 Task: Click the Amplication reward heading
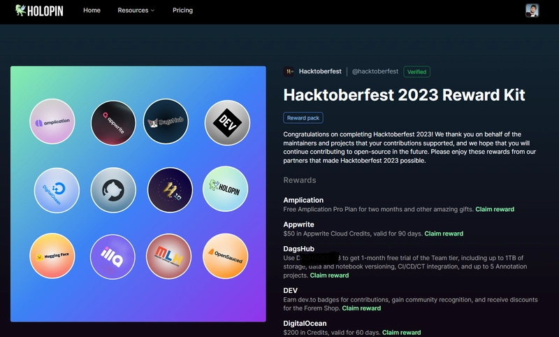303,200
